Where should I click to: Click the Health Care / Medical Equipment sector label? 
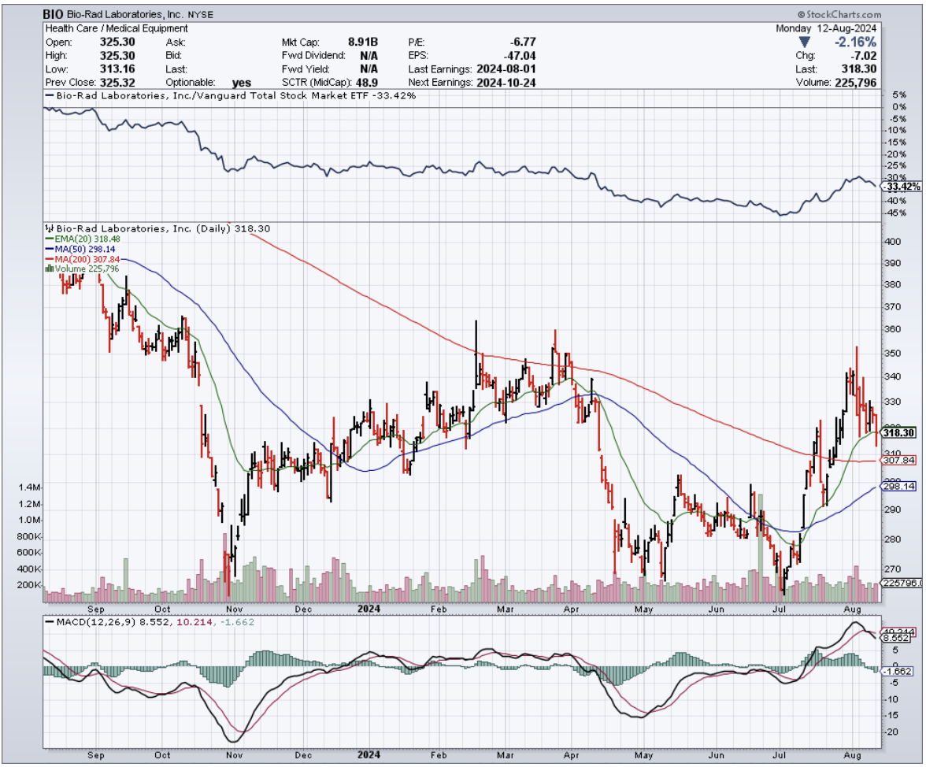click(117, 28)
